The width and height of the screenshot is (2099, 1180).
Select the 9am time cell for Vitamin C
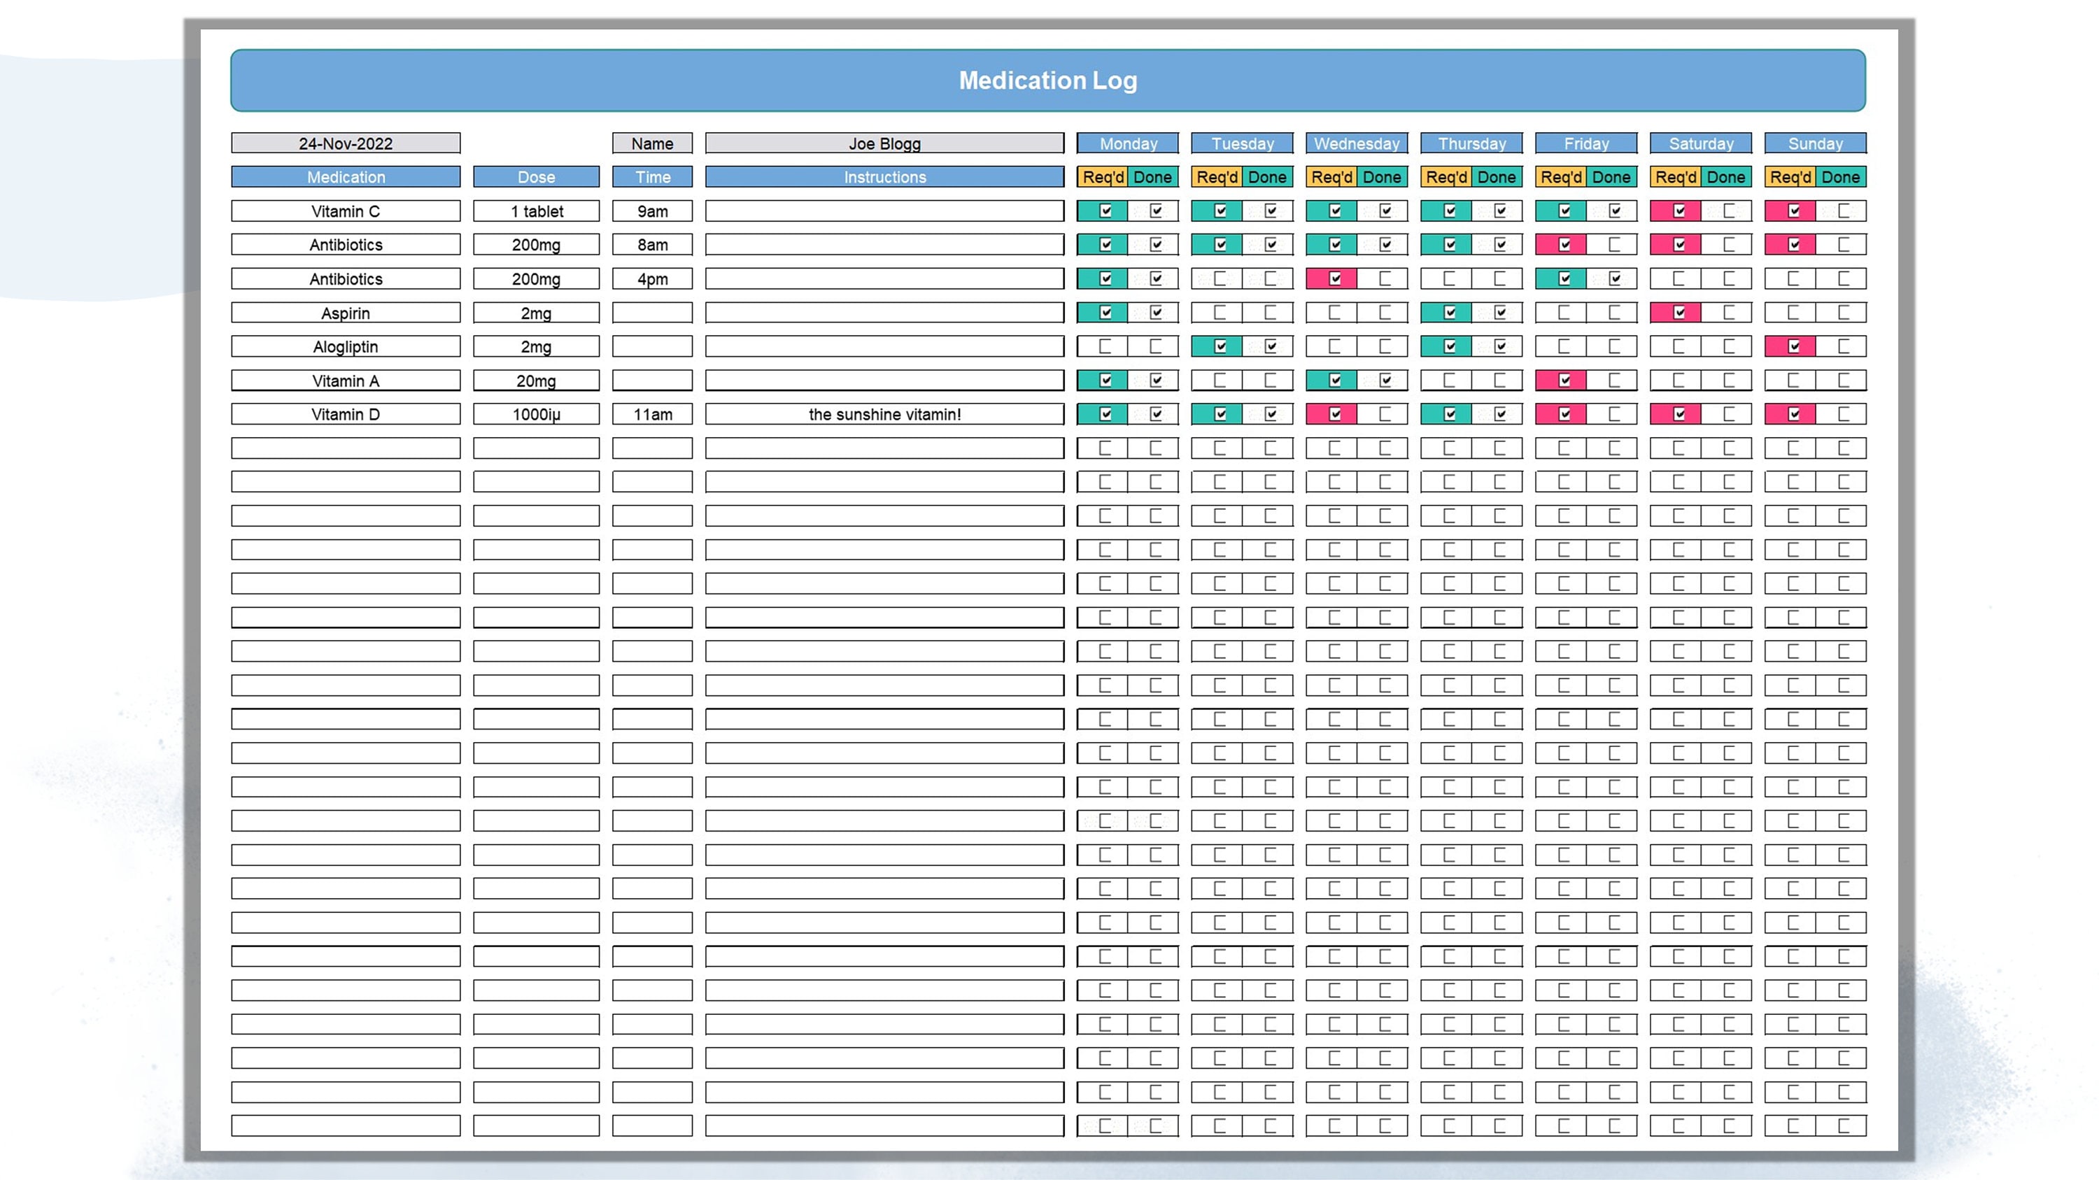pyautogui.click(x=651, y=210)
